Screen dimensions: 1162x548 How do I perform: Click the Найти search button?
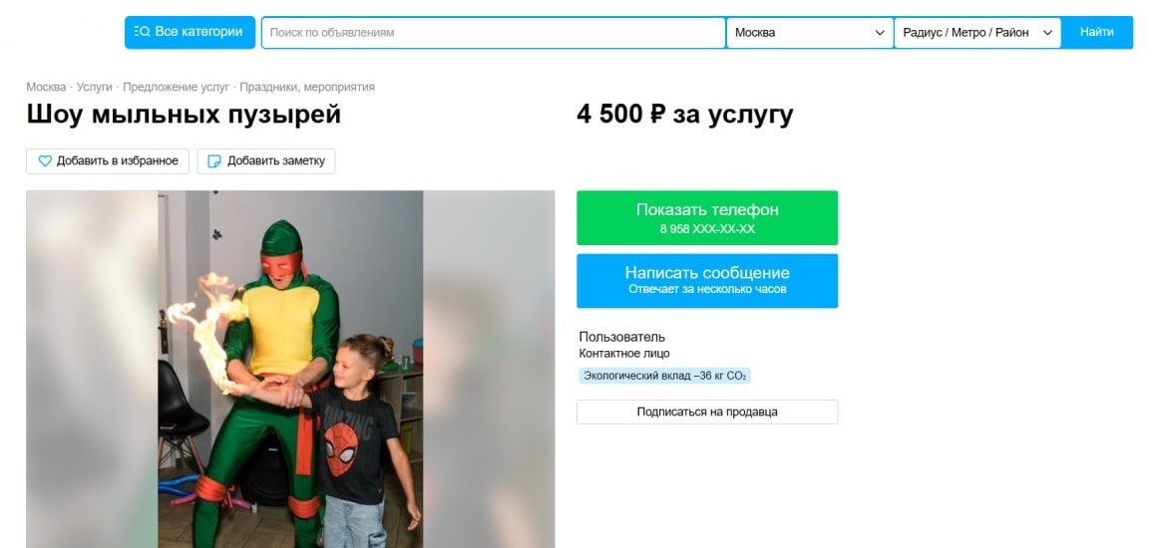[x=1097, y=33]
